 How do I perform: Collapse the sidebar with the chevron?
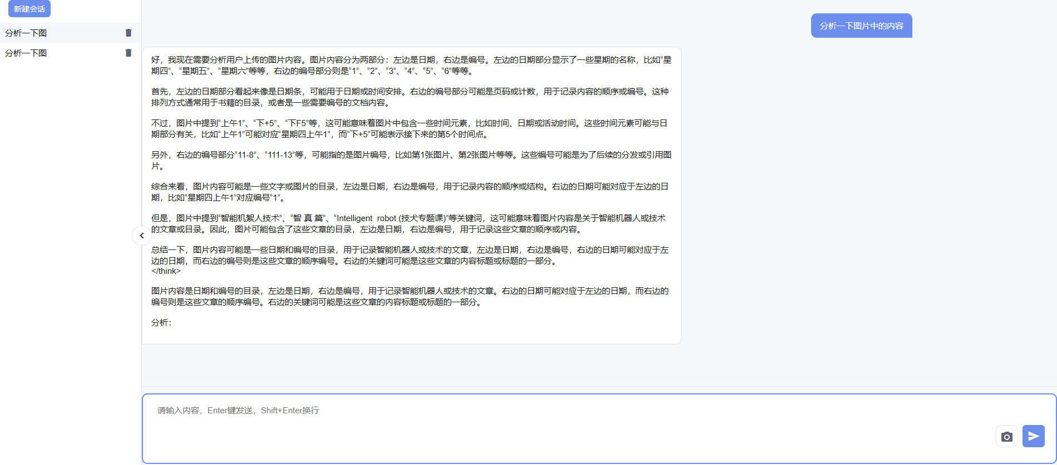(x=141, y=236)
